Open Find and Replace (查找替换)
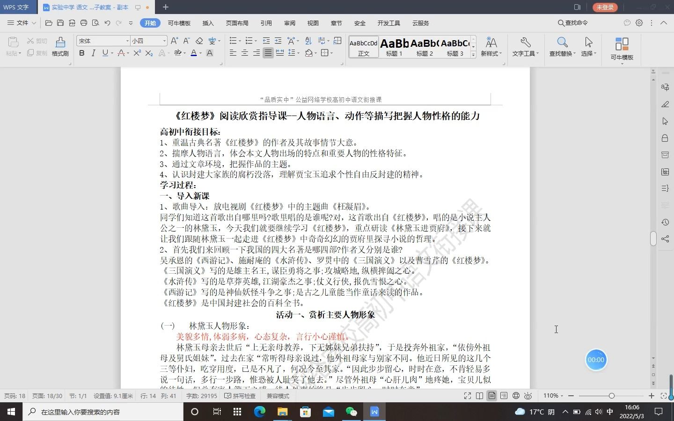This screenshot has height=421, width=674. pos(562,47)
